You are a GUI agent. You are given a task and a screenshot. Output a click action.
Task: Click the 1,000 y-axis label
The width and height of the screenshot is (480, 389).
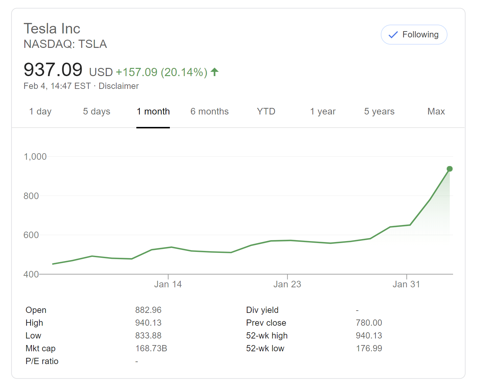pos(35,157)
